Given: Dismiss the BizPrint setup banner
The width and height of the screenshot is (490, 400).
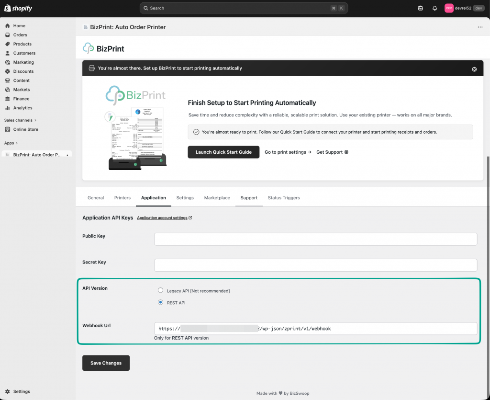Looking at the screenshot, I should coord(474,69).
